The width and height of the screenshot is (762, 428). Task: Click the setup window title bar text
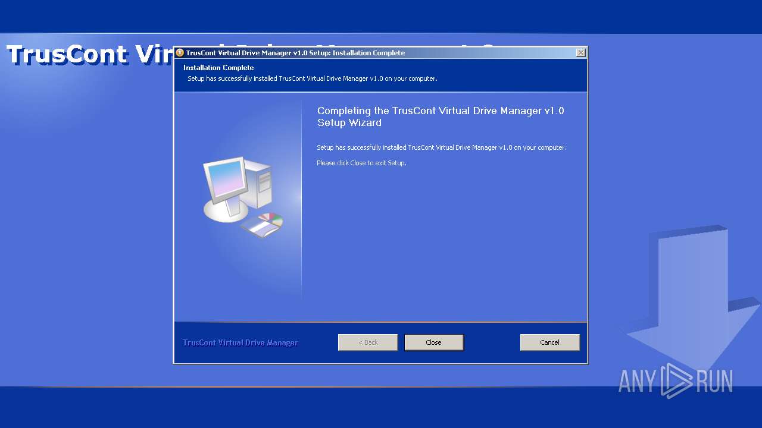coord(295,53)
